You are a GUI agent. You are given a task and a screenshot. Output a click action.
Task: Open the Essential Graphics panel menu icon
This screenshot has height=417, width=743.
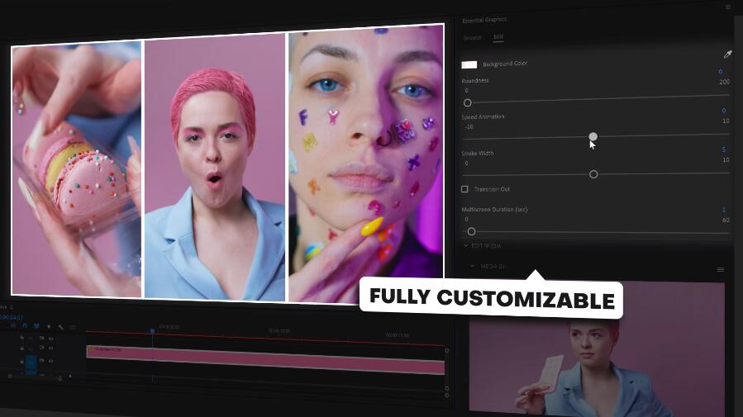[x=727, y=7]
